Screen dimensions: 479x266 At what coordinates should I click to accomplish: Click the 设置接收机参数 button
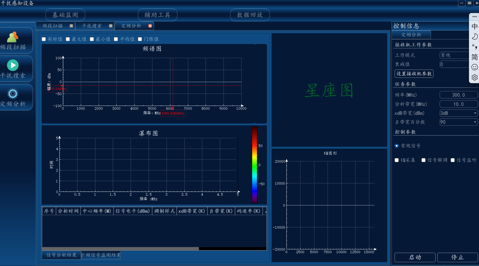[x=414, y=74]
